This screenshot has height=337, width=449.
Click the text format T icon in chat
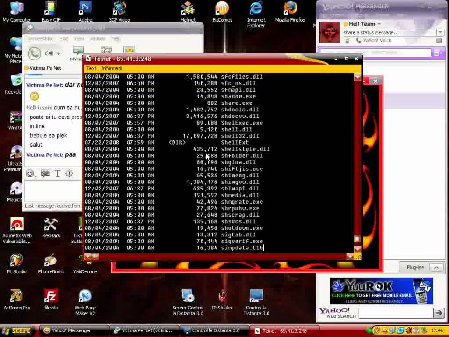[58, 173]
